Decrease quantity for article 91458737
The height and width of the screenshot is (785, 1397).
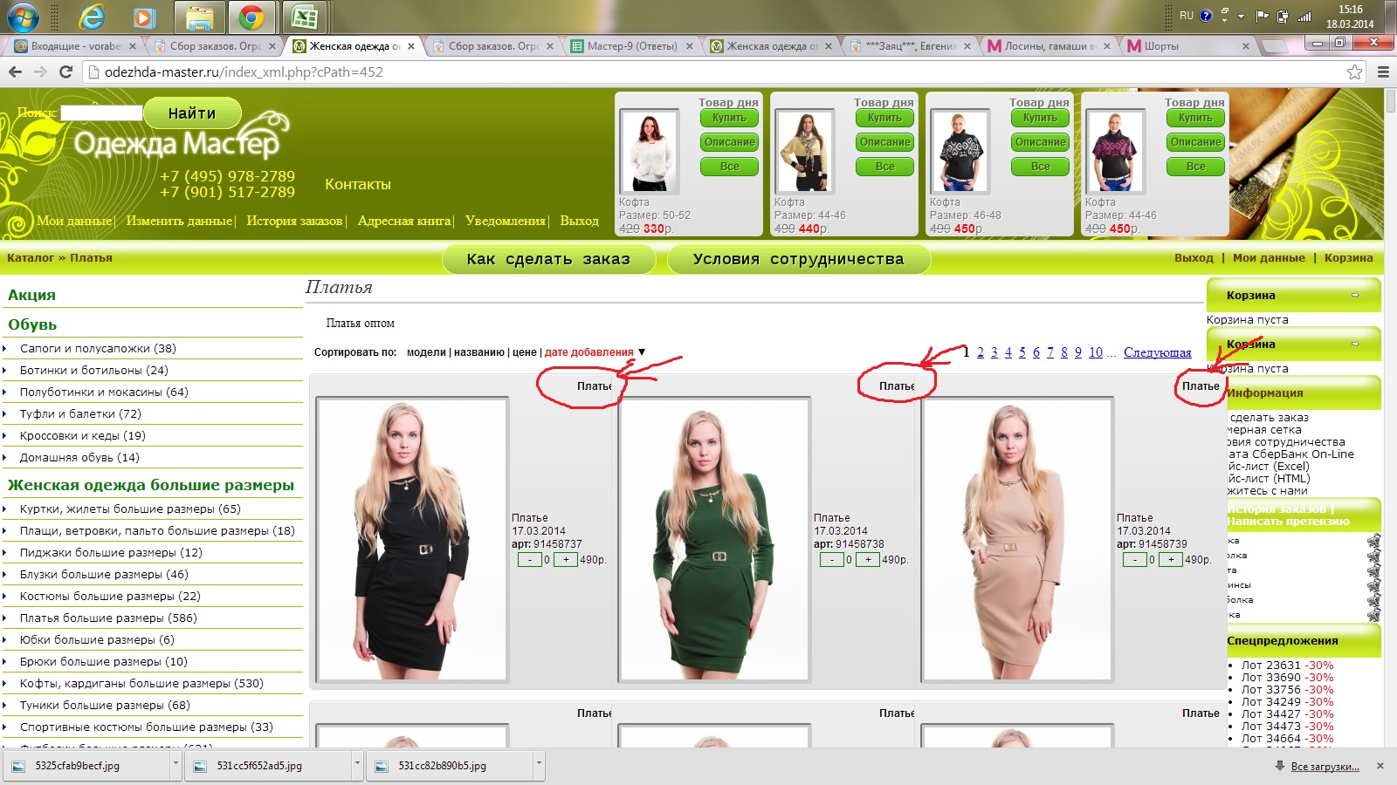pyautogui.click(x=529, y=560)
